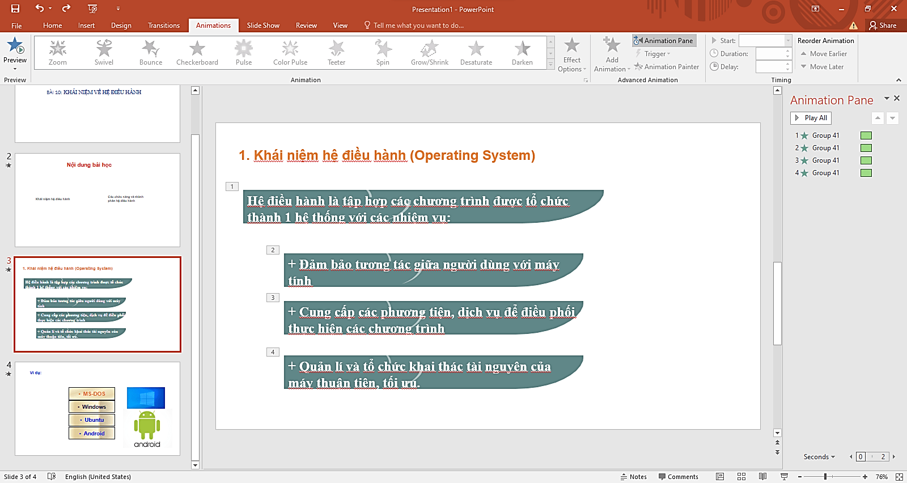
Task: Open the Transitions ribbon tab
Action: point(163,26)
